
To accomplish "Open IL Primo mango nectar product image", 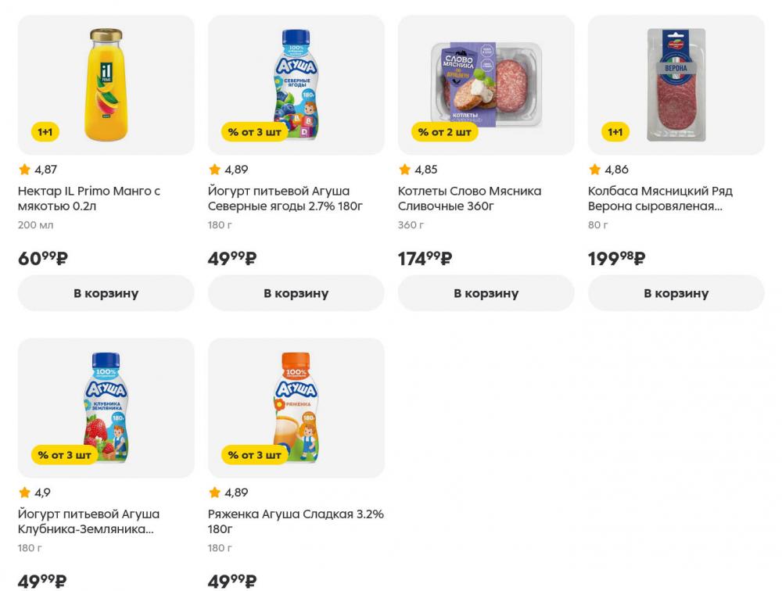I will click(106, 84).
